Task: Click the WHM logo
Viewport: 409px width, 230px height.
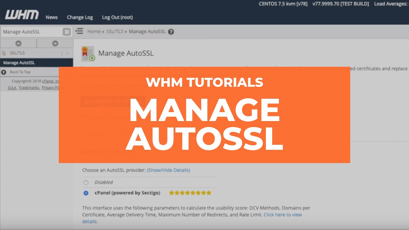Action: click(x=22, y=15)
